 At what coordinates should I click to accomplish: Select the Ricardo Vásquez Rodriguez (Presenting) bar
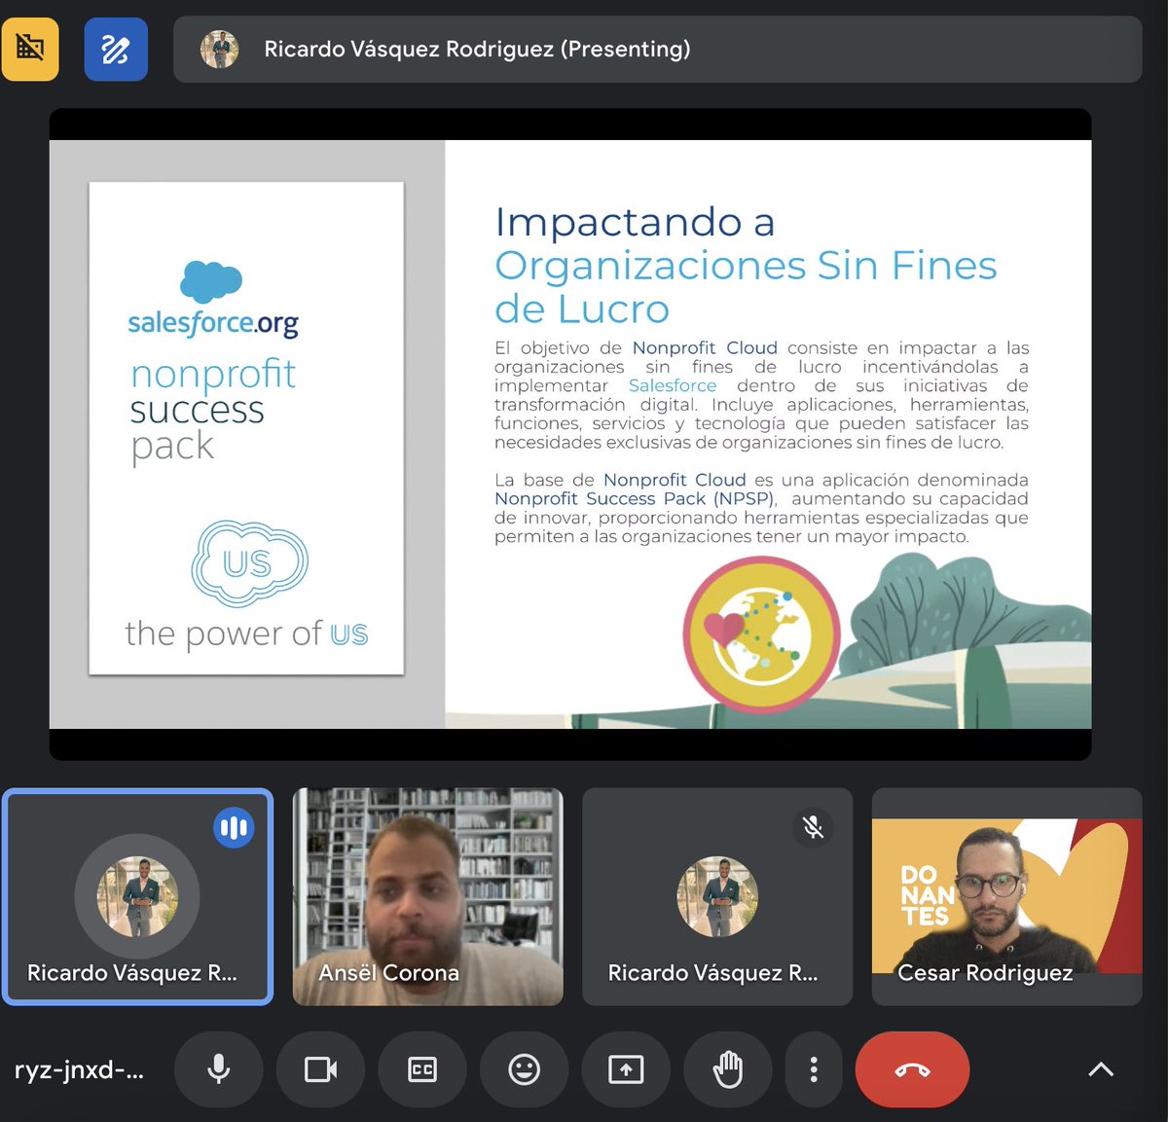click(657, 50)
